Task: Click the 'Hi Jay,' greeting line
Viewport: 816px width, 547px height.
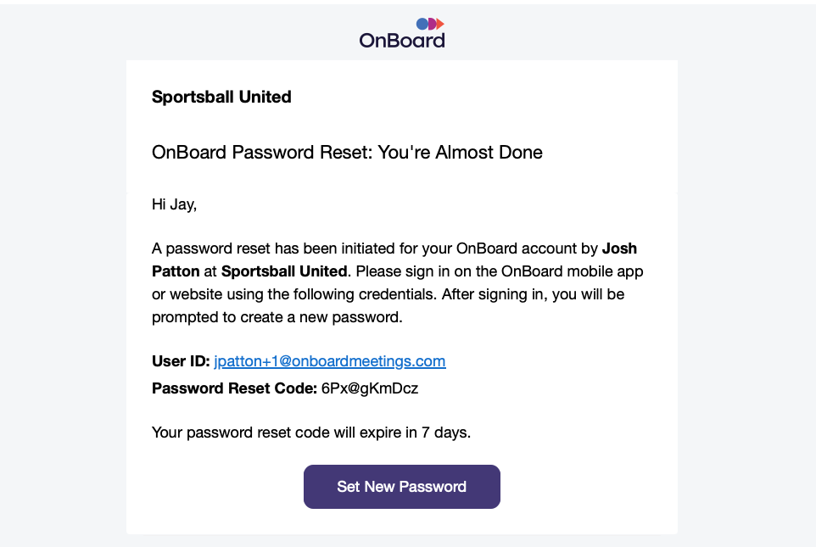Action: coord(174,204)
